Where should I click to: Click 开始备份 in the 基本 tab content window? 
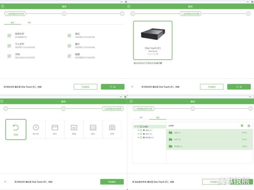(x=85, y=87)
